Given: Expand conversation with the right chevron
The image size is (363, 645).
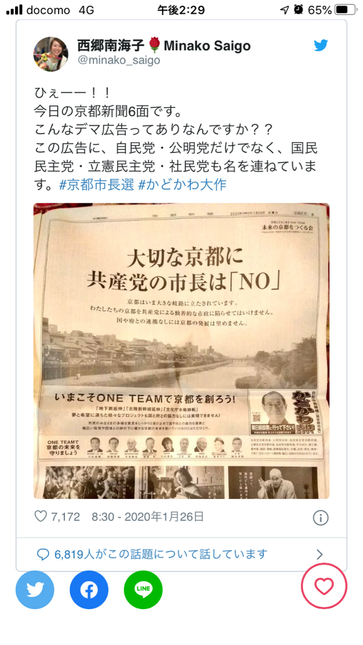Looking at the screenshot, I should tap(320, 554).
